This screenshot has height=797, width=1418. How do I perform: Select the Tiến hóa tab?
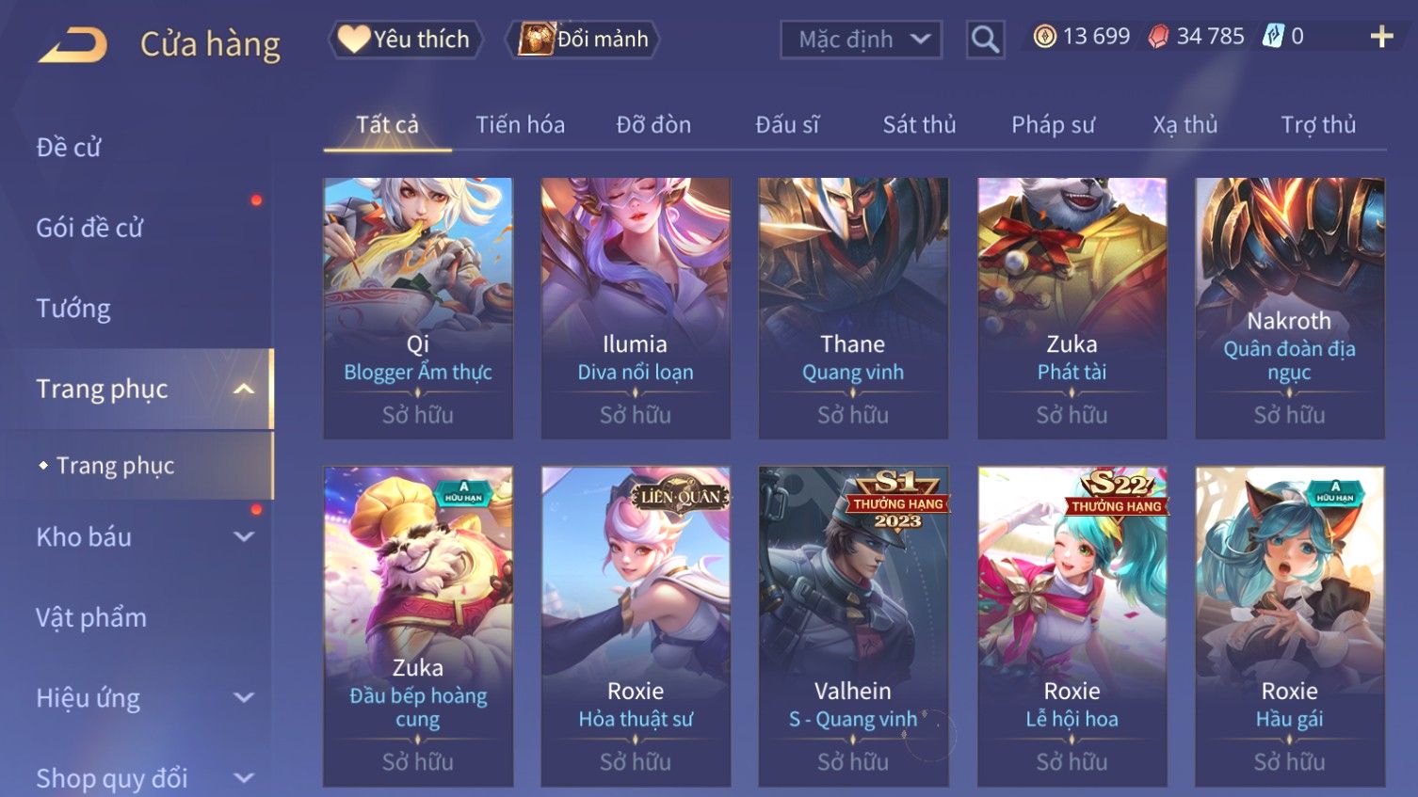[520, 124]
